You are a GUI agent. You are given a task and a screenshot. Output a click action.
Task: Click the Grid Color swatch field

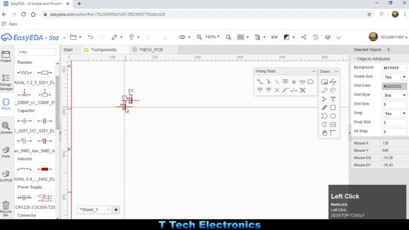[394, 86]
